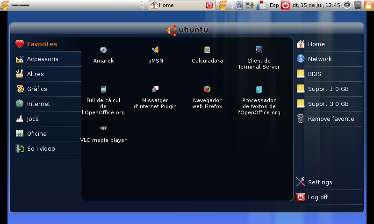Switch to the Internet category
The image size is (374, 224).
48,104
